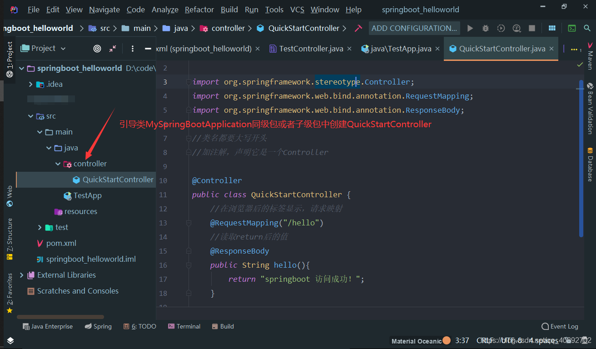
Task: Collapse all in Project panel
Action: 113,49
